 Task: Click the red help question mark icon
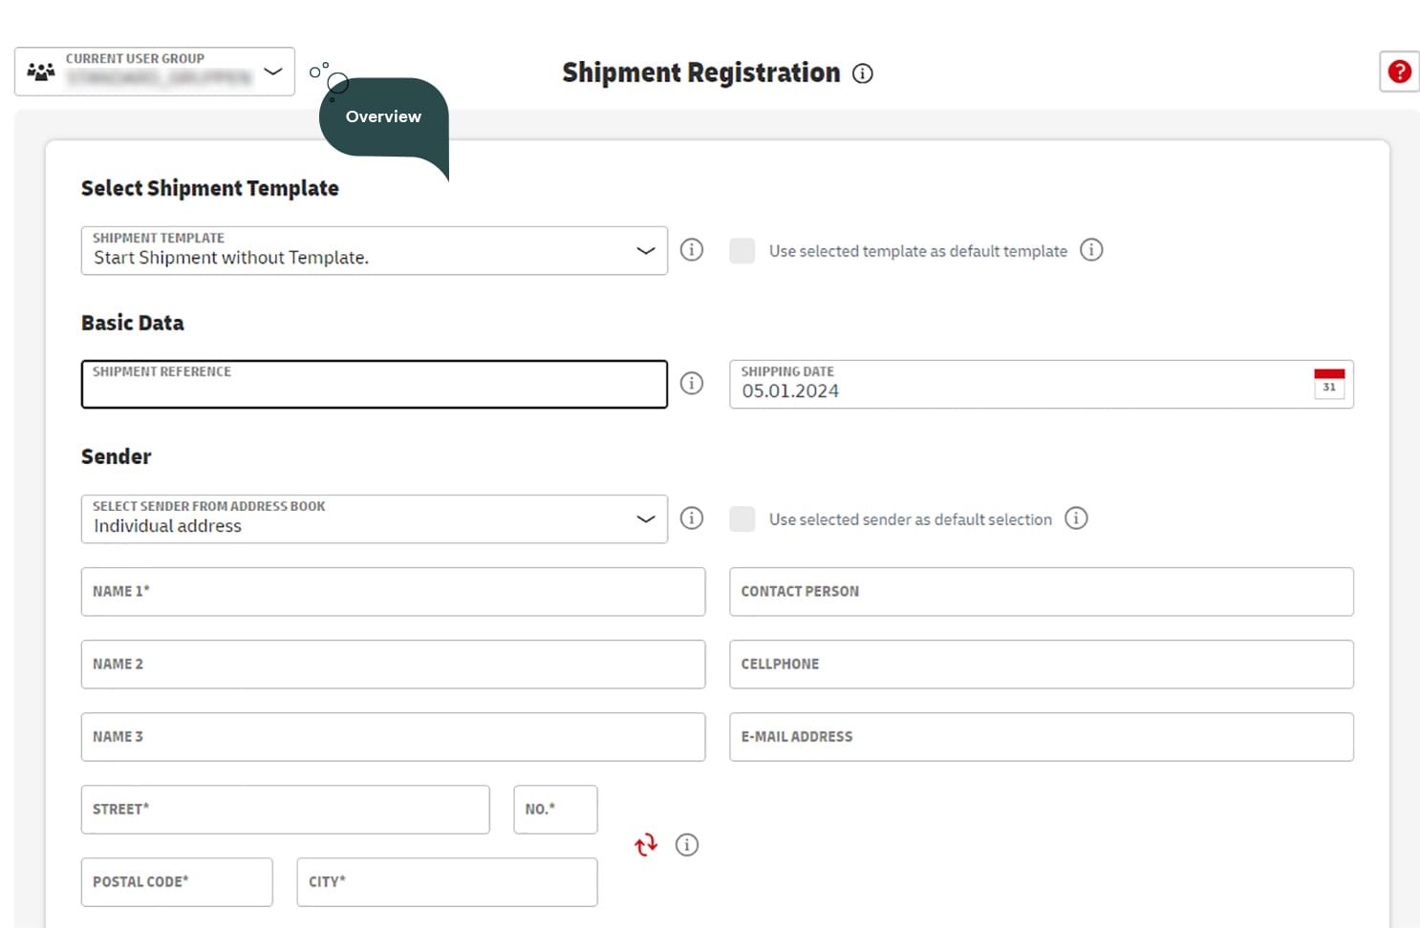point(1399,72)
